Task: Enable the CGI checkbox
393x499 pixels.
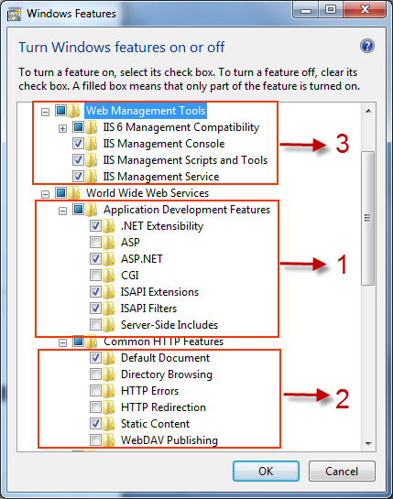Action: 95,276
